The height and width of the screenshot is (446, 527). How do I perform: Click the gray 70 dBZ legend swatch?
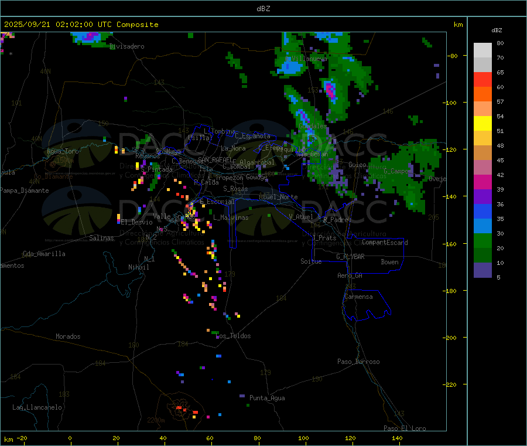click(x=482, y=65)
